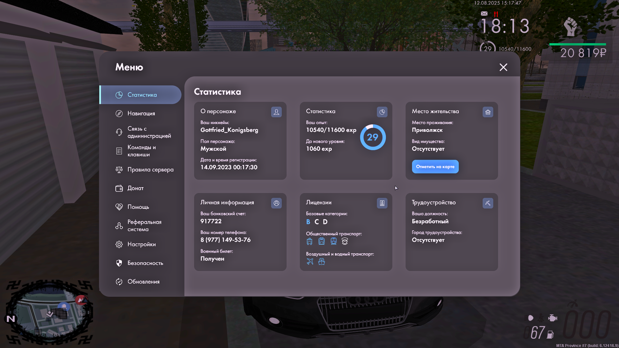Click the handshake heart icon beside Помощь
Viewport: 619px width, 348px height.
(x=119, y=207)
